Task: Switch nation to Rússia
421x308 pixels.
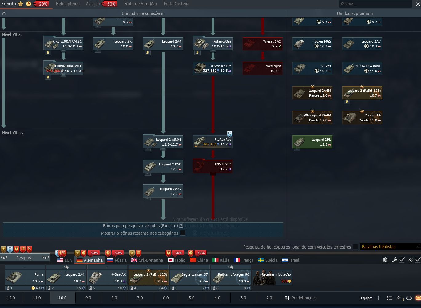Action: click(117, 260)
